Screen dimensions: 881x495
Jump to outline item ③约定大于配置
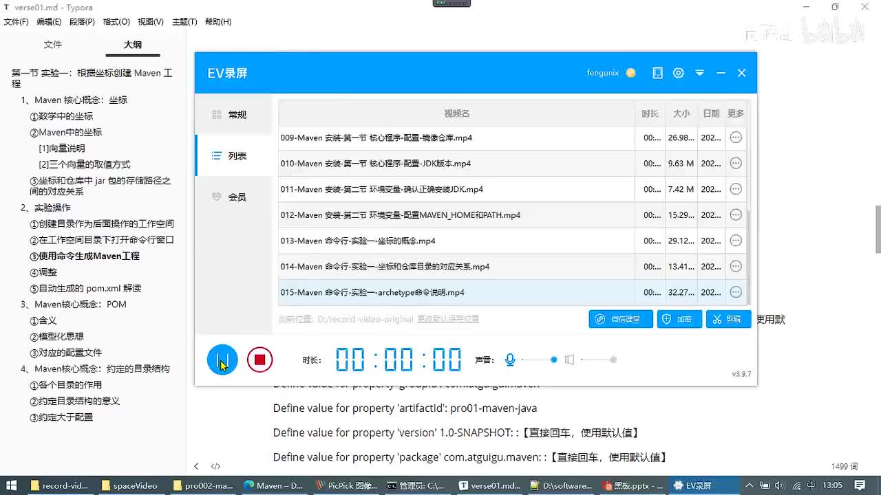[61, 417]
